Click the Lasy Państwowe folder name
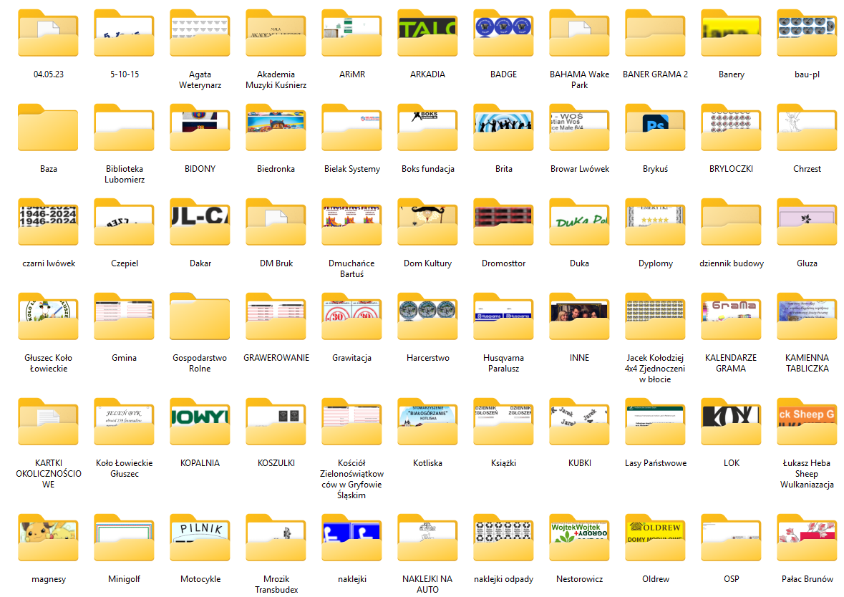Viewport: 844px width, 597px height. [x=656, y=463]
